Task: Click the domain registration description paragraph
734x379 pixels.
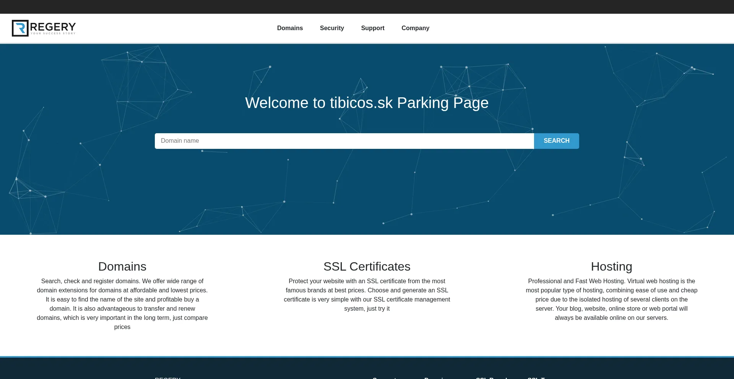Action: click(122, 304)
